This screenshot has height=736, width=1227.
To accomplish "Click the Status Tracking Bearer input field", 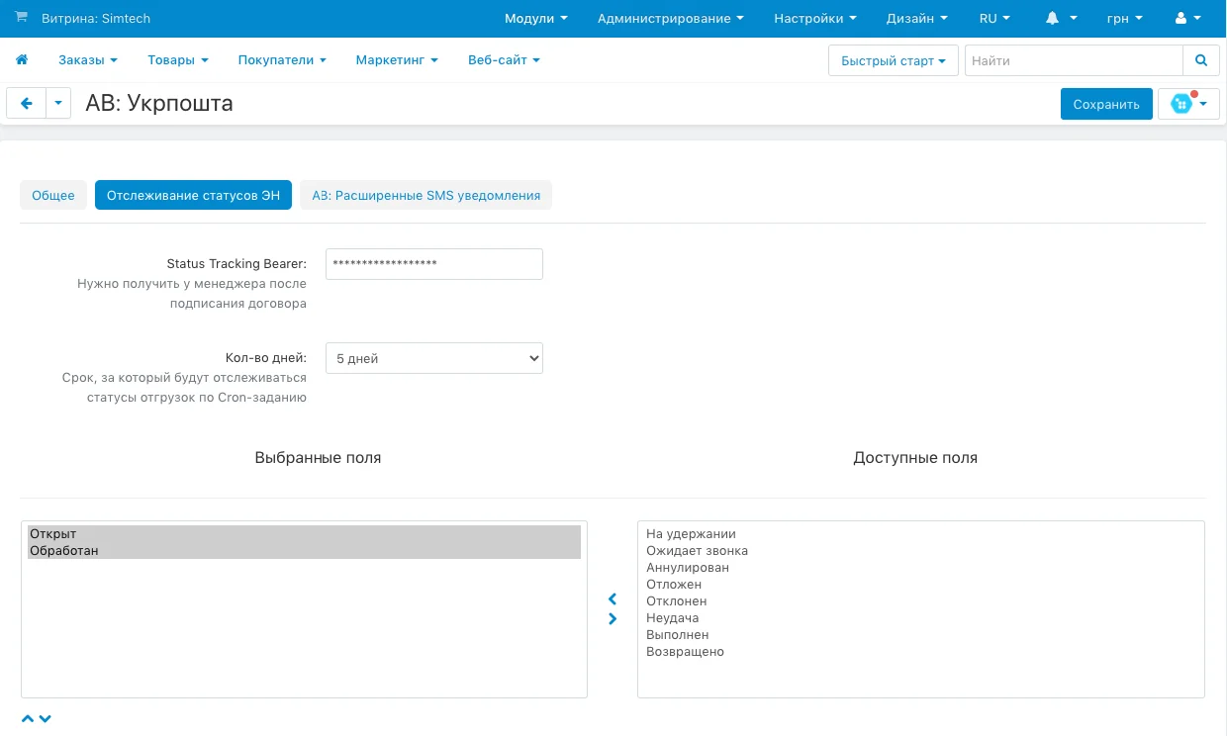I will click(x=433, y=264).
